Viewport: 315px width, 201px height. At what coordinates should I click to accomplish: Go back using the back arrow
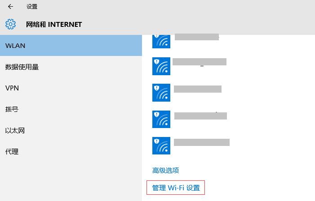(x=10, y=7)
